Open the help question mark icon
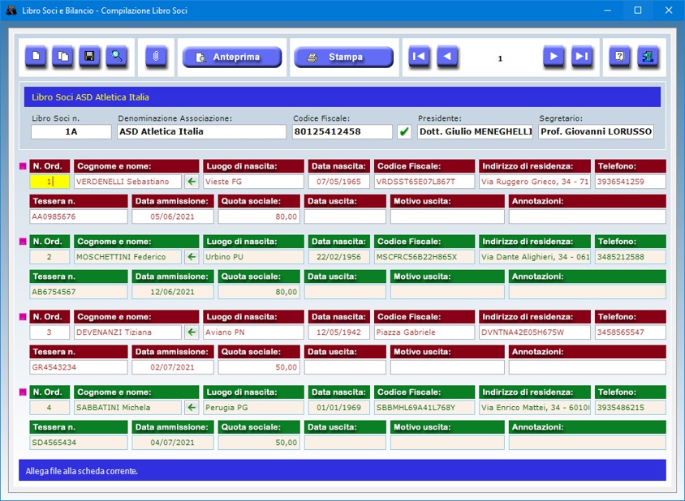 619,57
